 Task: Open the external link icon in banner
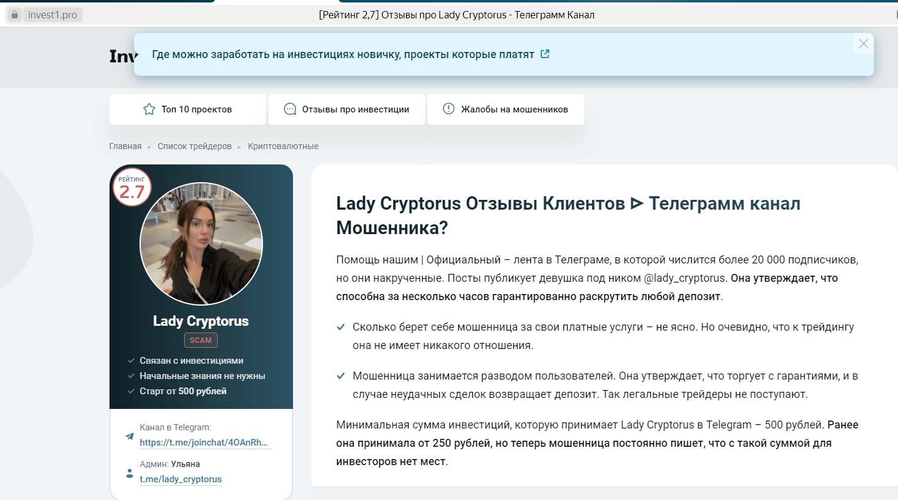(x=545, y=54)
